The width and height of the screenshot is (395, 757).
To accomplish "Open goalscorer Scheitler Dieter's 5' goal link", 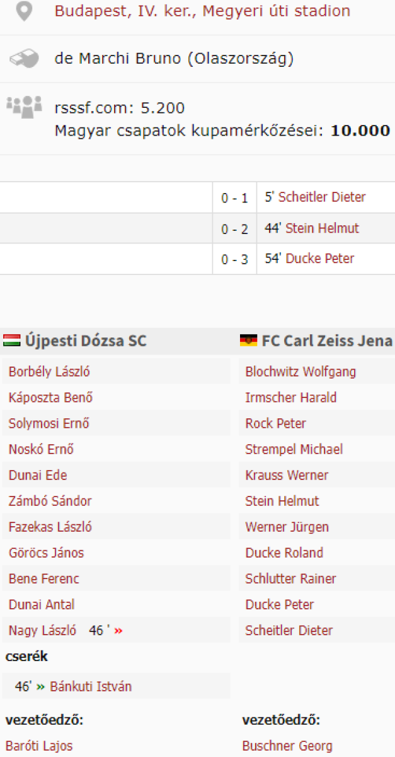I will click(322, 197).
